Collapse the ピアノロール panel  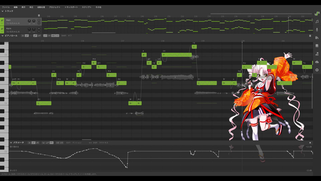click(2, 36)
